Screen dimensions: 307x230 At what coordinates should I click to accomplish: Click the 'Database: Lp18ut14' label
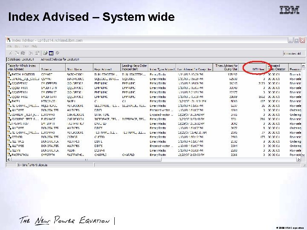point(20,59)
